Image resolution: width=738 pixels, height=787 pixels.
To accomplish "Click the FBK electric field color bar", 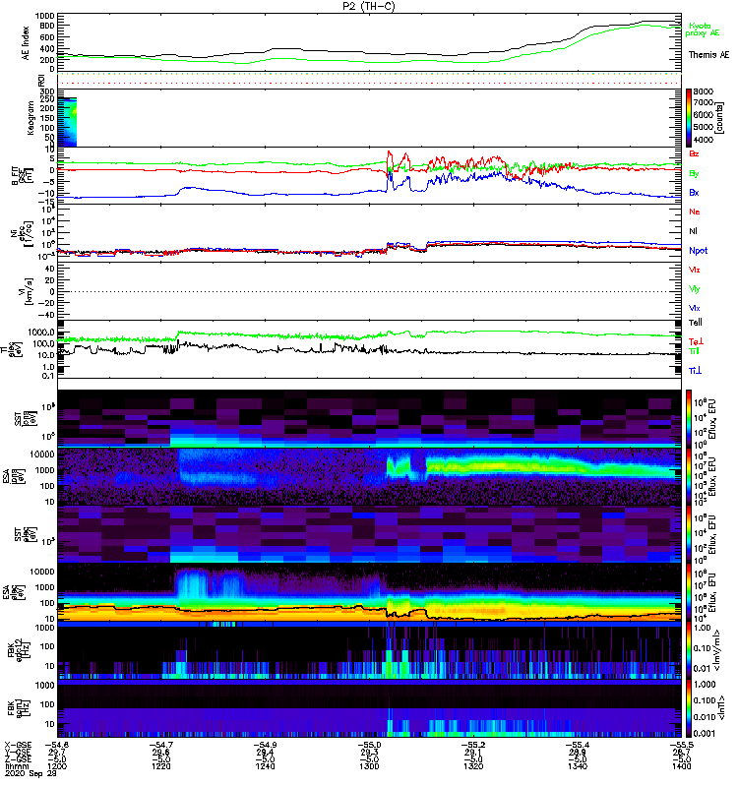I will coord(689,649).
